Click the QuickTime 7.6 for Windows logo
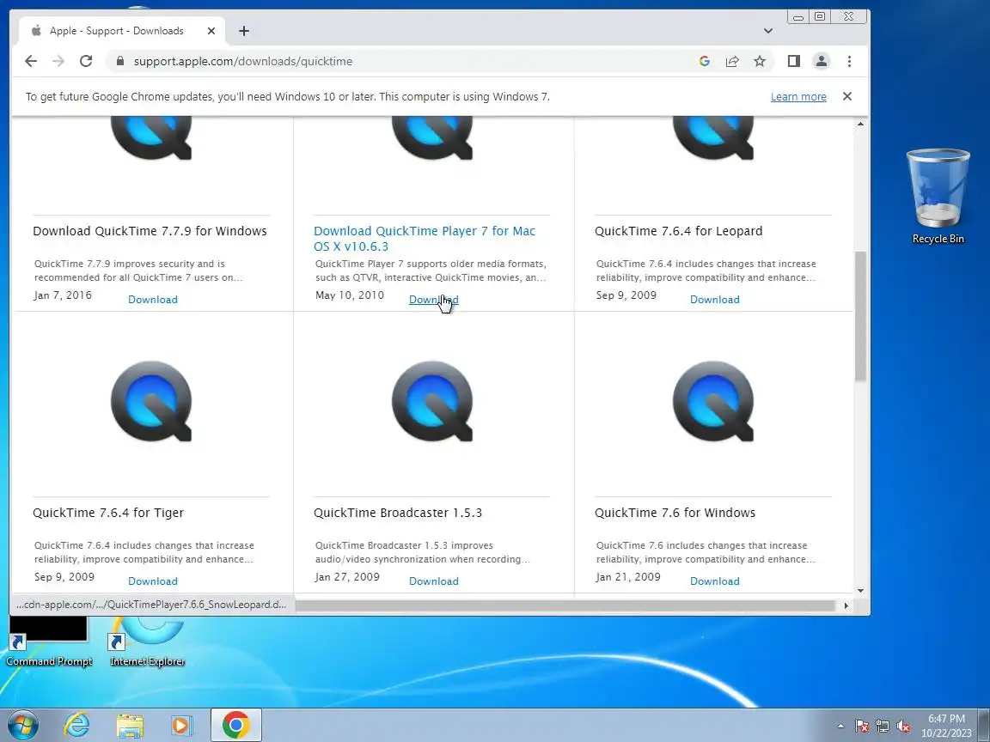 click(x=713, y=402)
